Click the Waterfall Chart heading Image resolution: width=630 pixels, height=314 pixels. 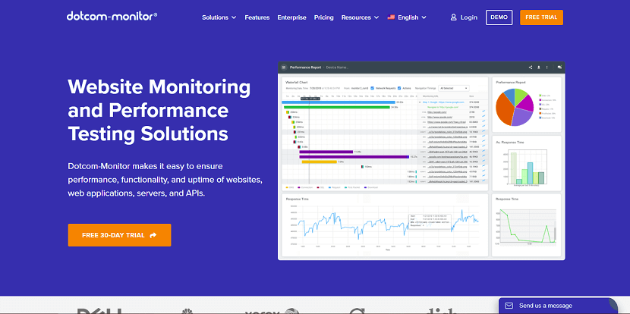297,82
